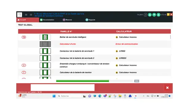The image size is (189, 110).
Task: Click the white X cancel button in red bar
Action: [167, 88]
